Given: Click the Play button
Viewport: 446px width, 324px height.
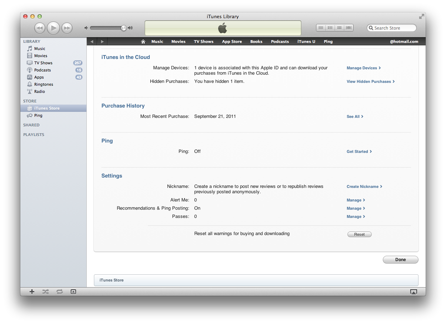Looking at the screenshot, I should coord(53,28).
